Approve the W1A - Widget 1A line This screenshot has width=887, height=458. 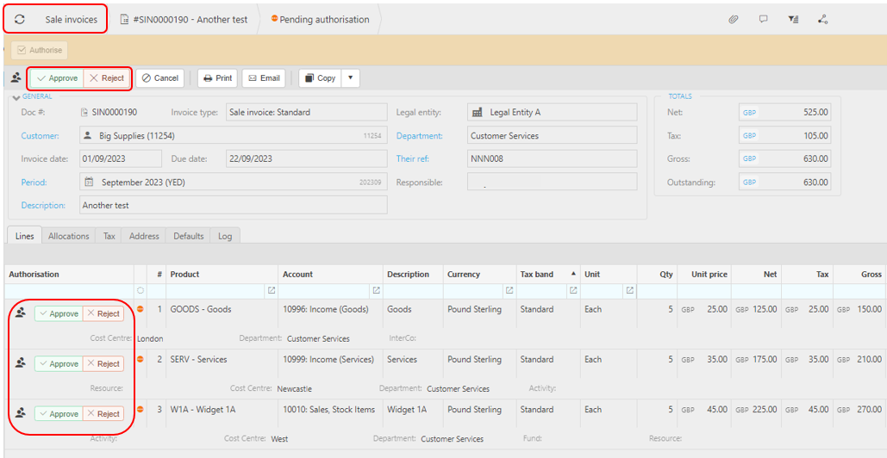59,414
